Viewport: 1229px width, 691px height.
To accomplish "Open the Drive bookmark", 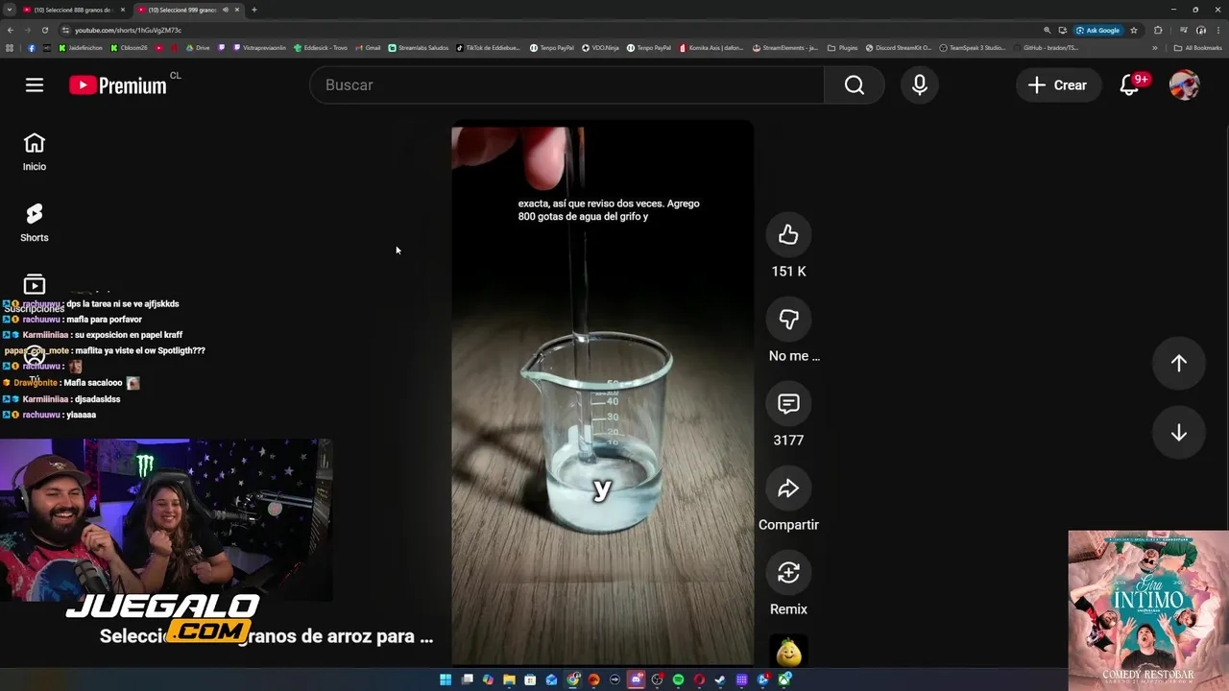I will 198,48.
